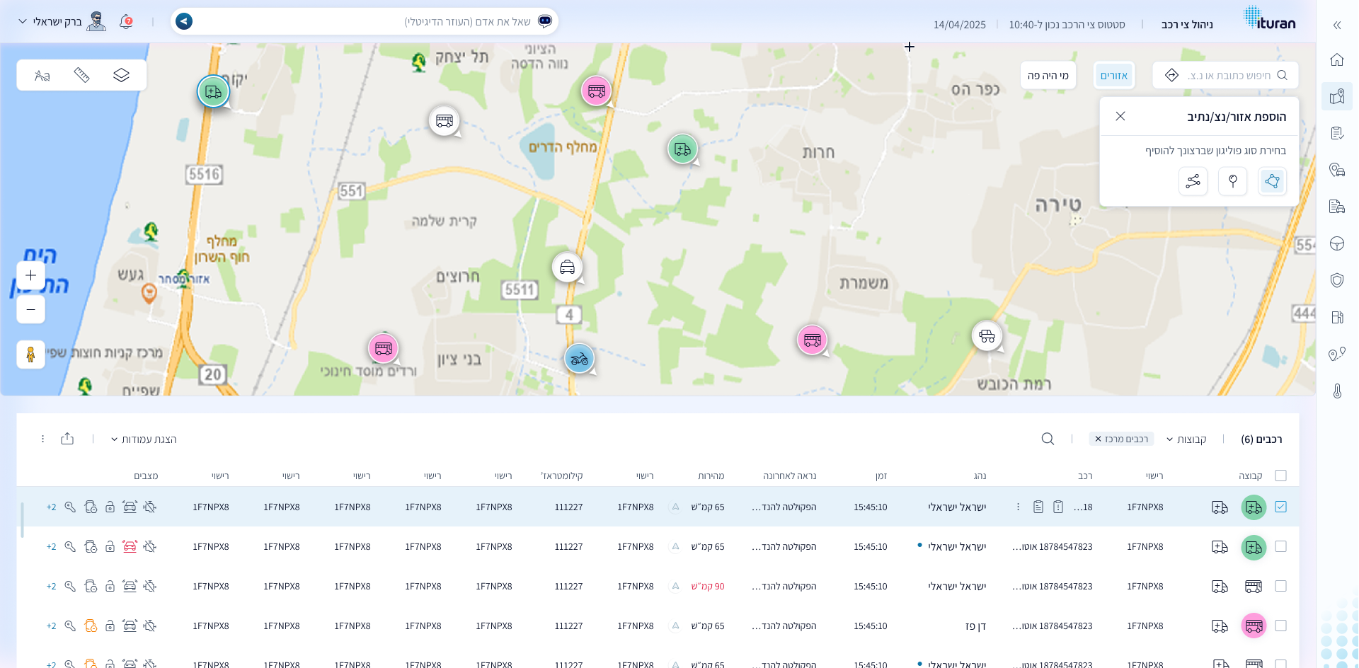Choose the pin point shape type icon
The width and height of the screenshot is (1359, 668).
point(1232,181)
